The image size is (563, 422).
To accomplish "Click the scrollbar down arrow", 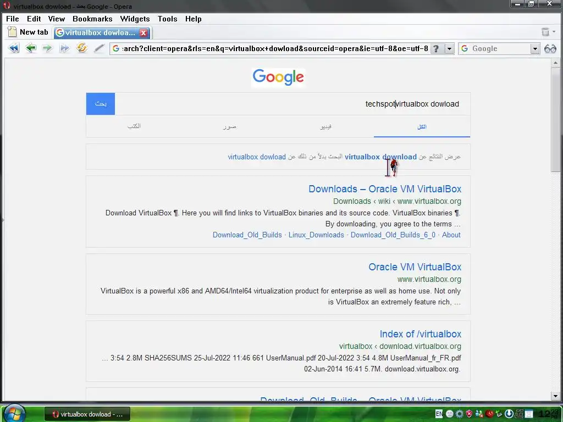I will (555, 396).
